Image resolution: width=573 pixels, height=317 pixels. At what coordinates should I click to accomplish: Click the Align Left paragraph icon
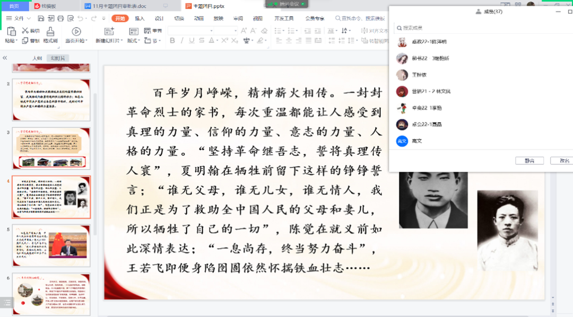coord(279,40)
